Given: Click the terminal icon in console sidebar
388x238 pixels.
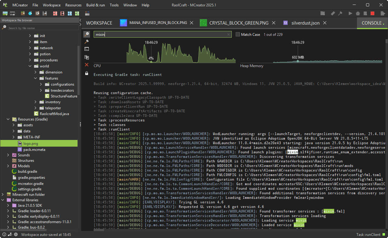Looking at the screenshot, I should 87,49.
